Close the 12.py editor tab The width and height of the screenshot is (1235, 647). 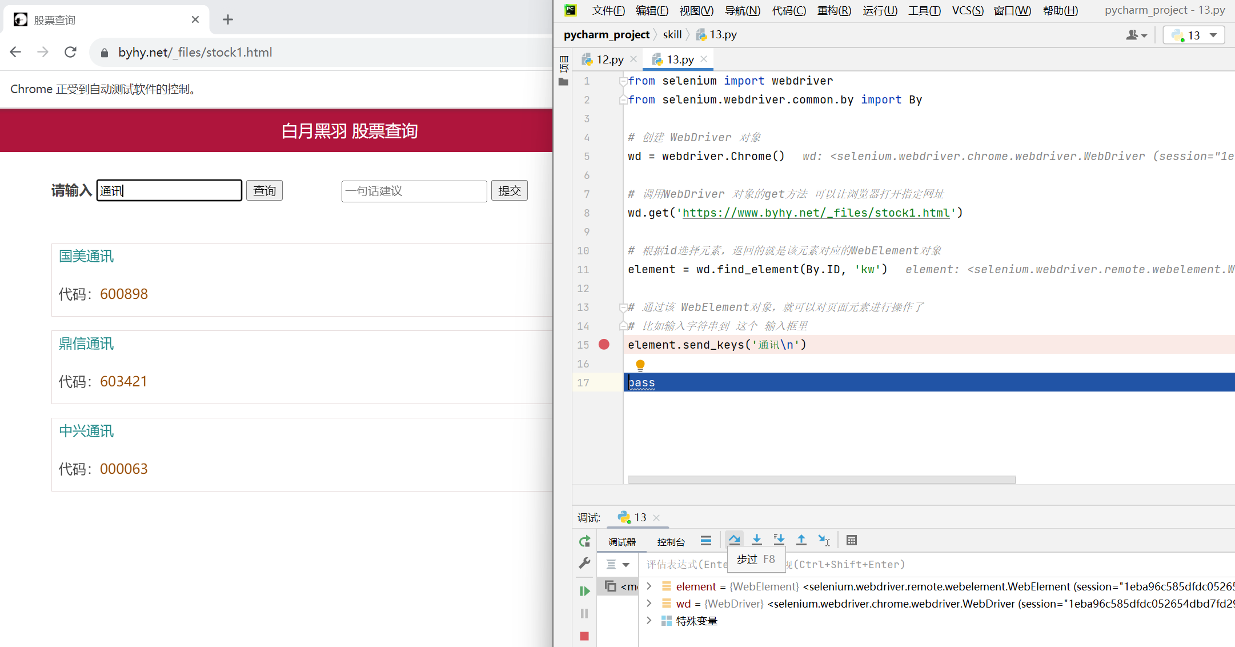[x=633, y=59]
